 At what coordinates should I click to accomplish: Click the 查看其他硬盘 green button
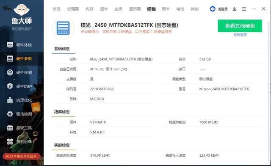point(240,26)
